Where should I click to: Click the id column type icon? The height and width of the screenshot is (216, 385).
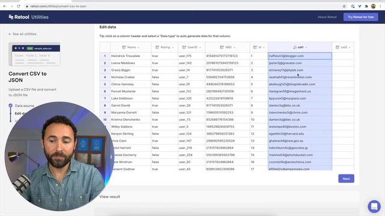tap(255, 47)
